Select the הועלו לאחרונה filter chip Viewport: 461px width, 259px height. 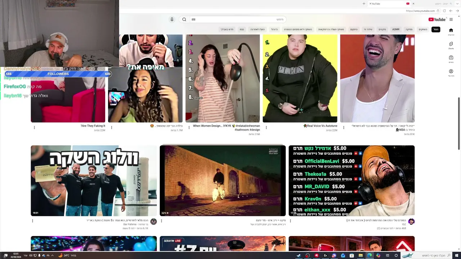(258, 29)
